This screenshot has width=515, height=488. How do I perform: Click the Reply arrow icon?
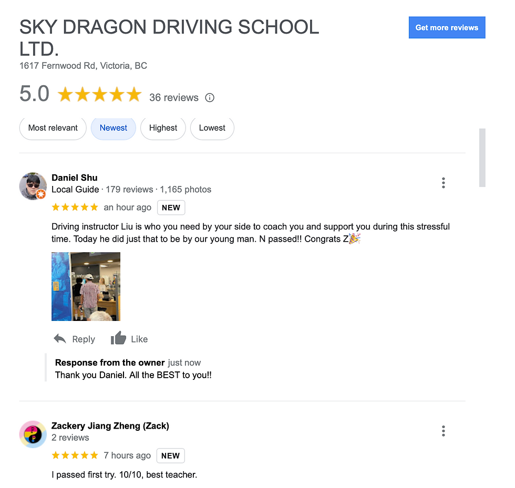(60, 339)
